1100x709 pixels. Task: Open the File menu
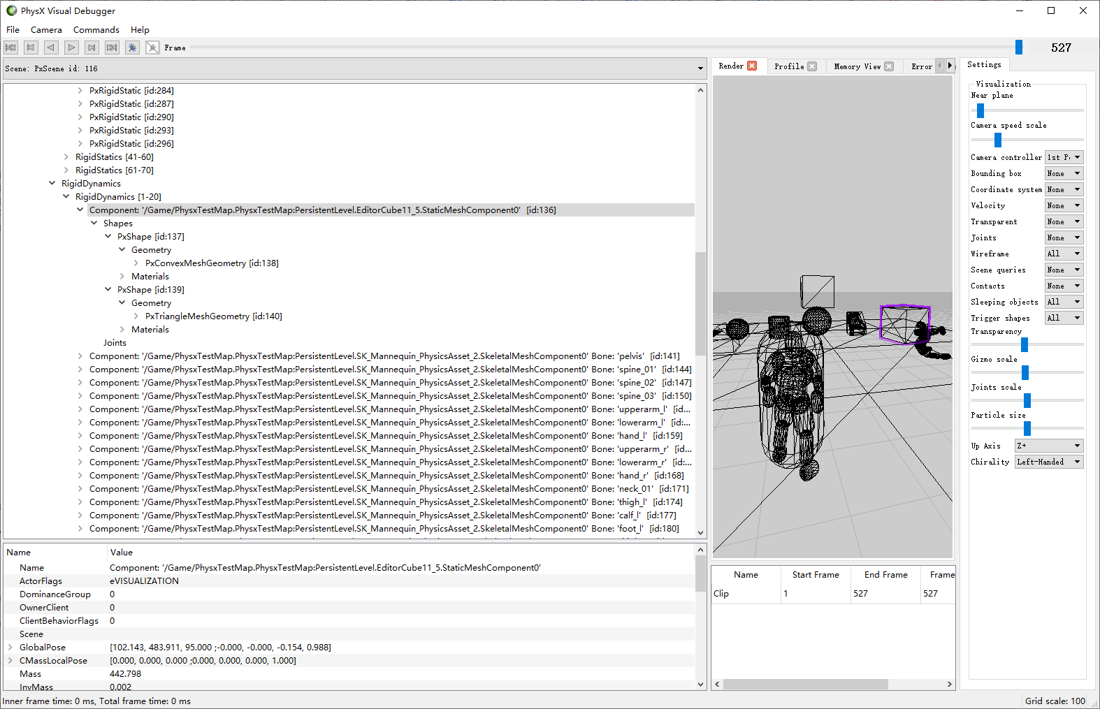coord(13,30)
